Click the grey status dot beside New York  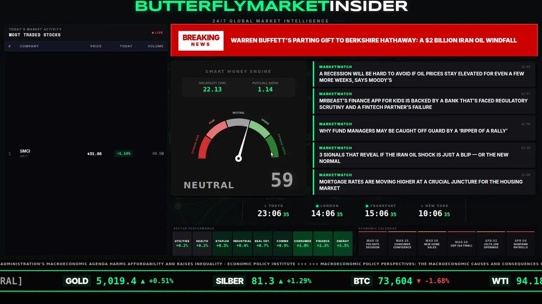[422, 206]
